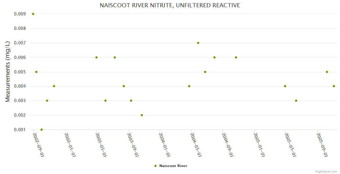Open the Highcharts.com credits link
This screenshot has width=340, height=174.
[x=326, y=171]
